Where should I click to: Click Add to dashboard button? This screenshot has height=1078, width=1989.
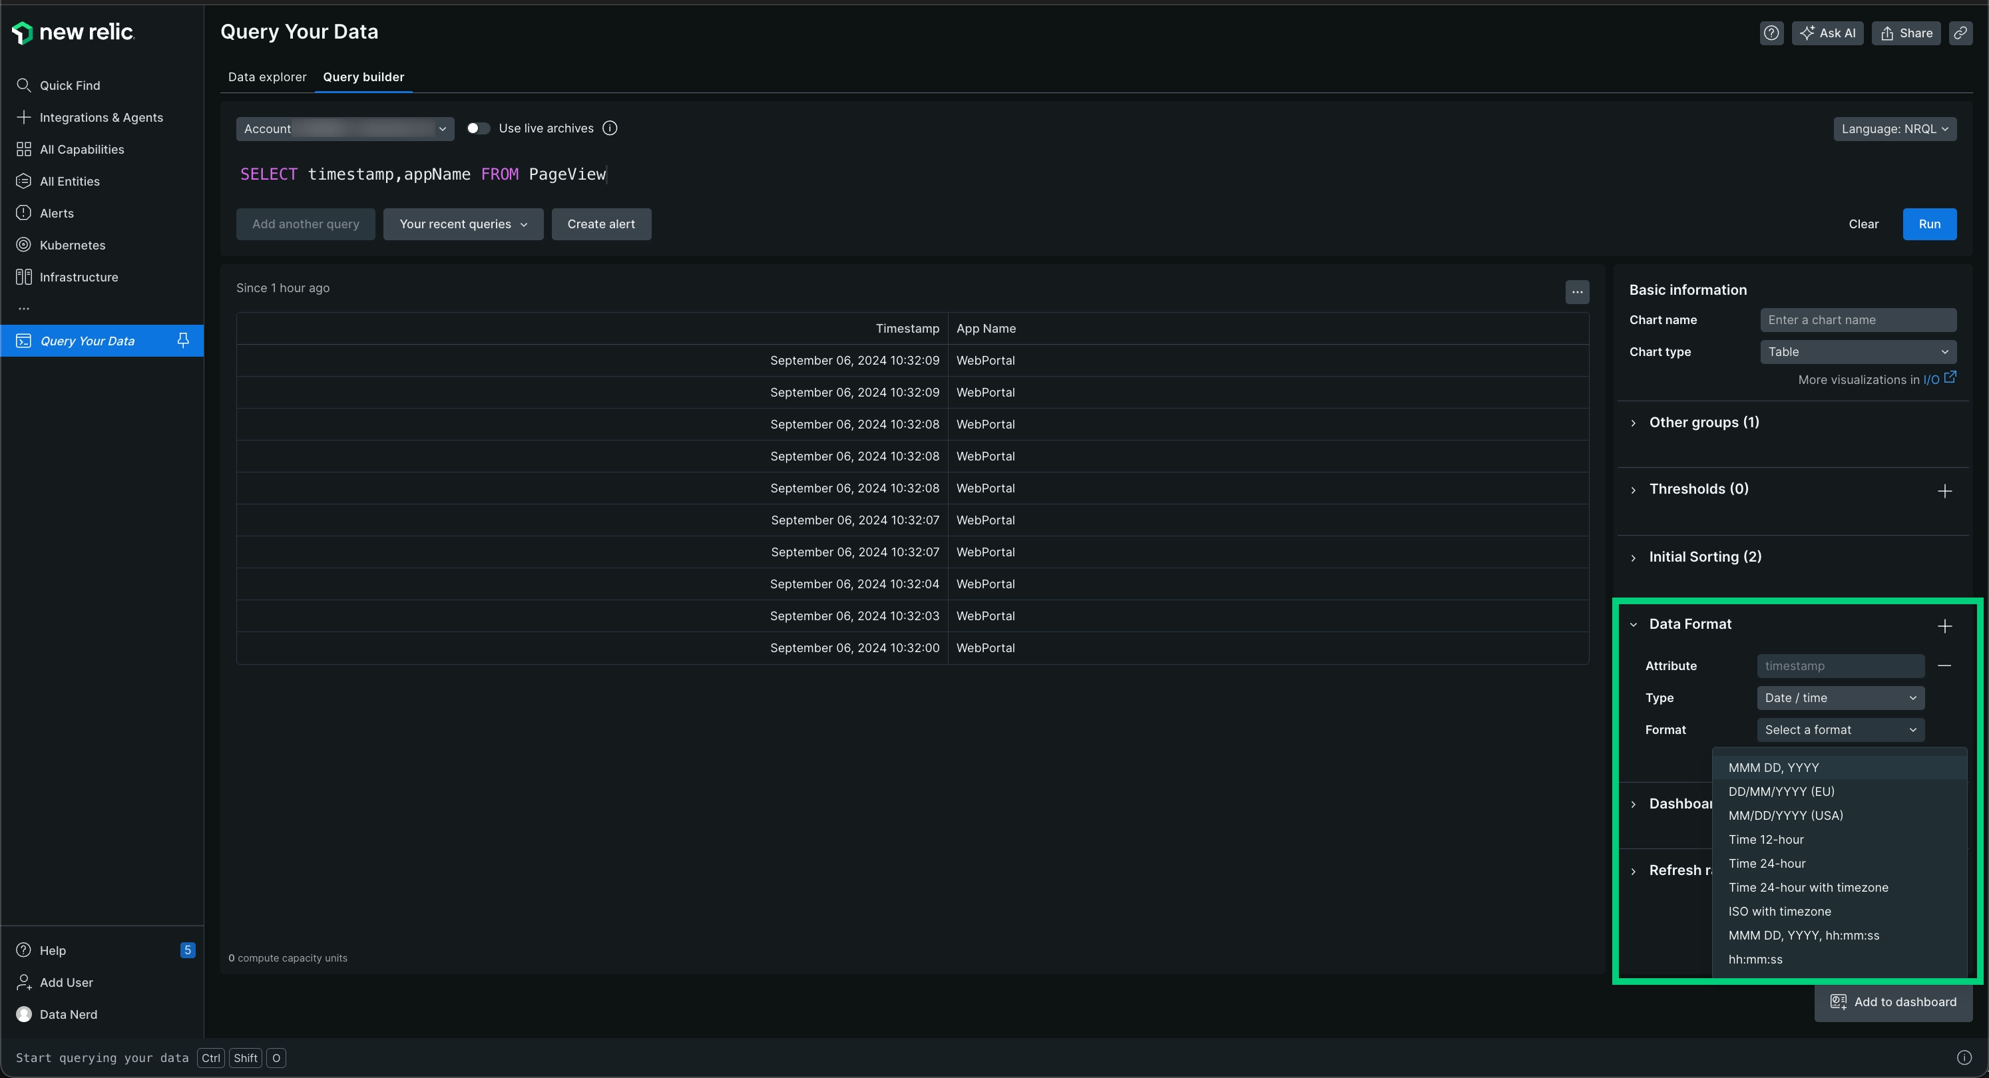coord(1893,1002)
